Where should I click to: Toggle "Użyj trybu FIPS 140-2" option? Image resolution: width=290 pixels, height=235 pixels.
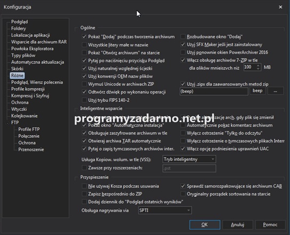pos(84,100)
